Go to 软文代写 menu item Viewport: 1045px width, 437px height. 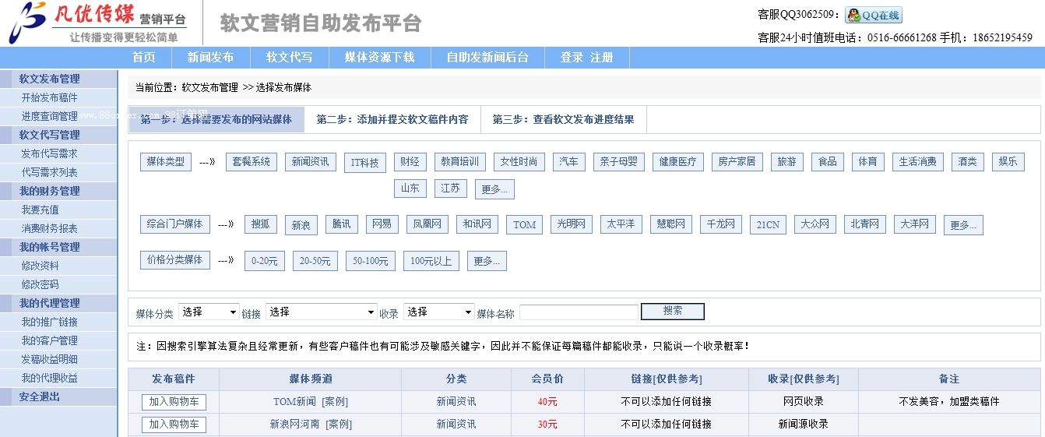(x=289, y=58)
